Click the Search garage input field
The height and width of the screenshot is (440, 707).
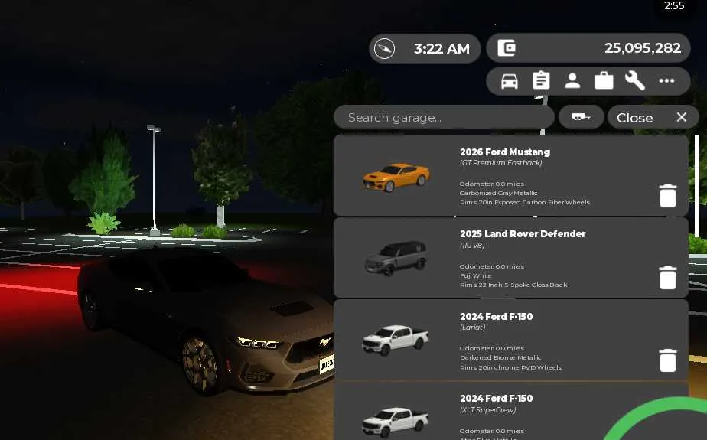(444, 118)
